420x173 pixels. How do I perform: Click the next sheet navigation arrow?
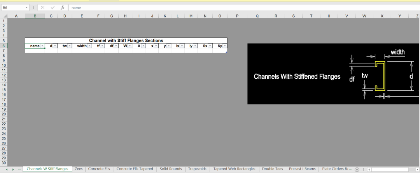coord(13,169)
